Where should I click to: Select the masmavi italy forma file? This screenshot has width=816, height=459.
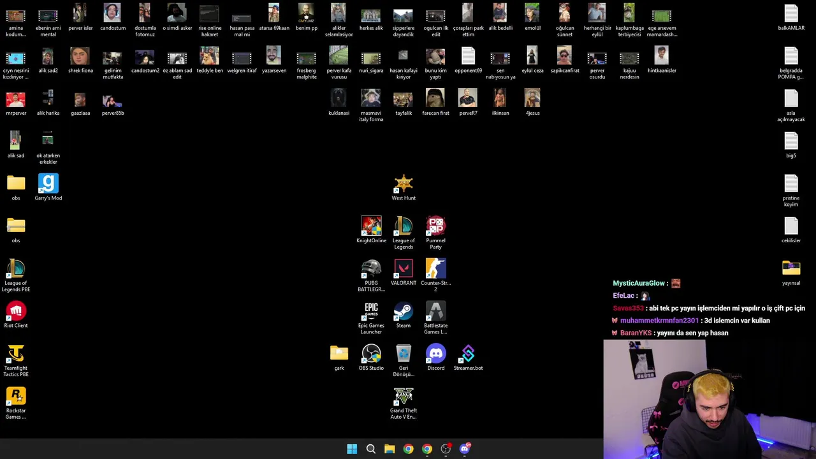(x=371, y=106)
